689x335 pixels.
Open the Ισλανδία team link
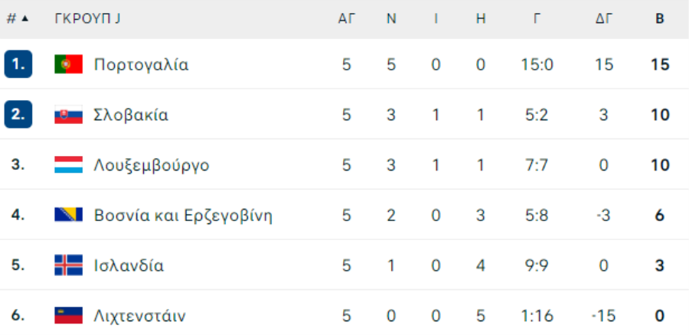click(129, 265)
